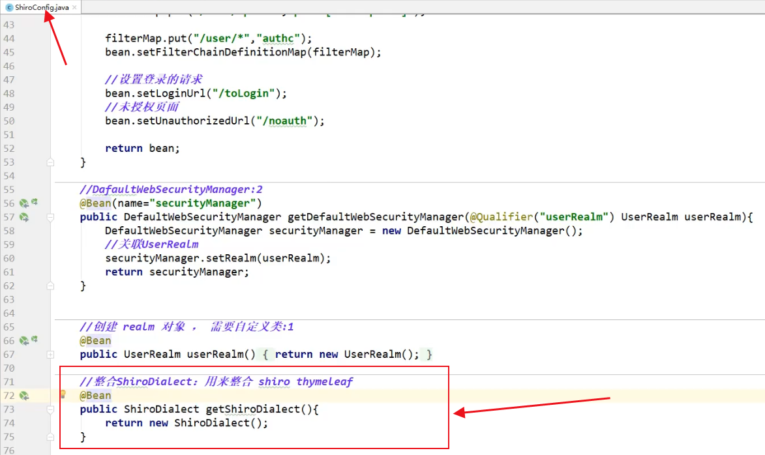Click getDefaultWebSecurityManager method name
Screen dimensions: 765x455
click(375, 217)
